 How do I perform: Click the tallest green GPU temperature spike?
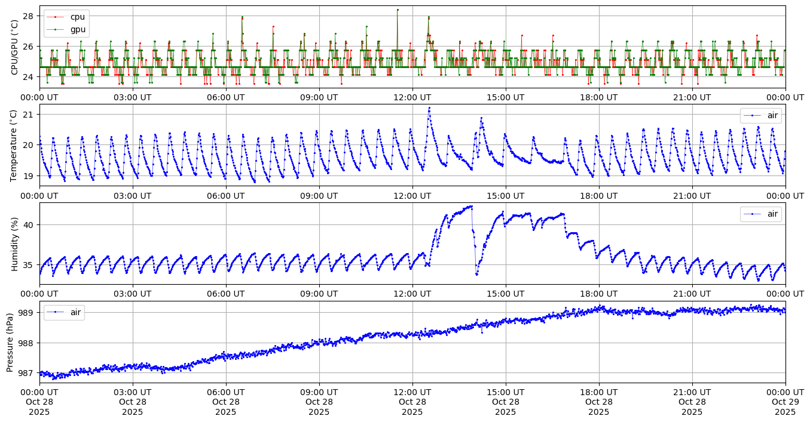pos(397,10)
